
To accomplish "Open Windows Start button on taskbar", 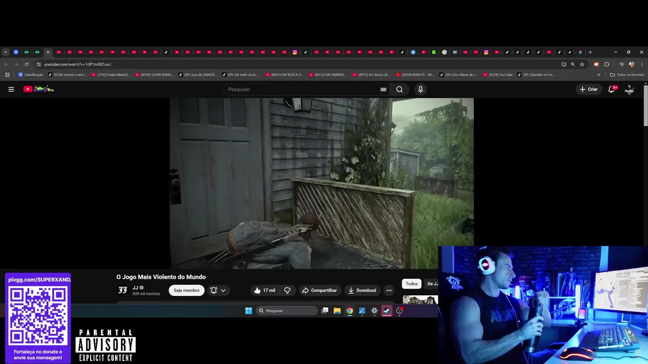I will pos(249,311).
